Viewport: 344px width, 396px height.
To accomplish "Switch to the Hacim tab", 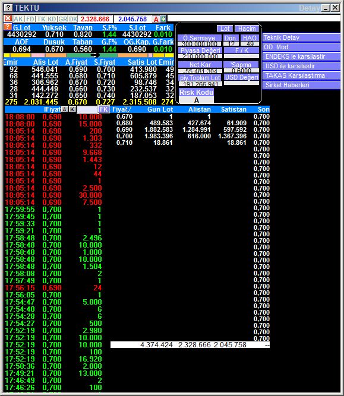I will coord(247,28).
